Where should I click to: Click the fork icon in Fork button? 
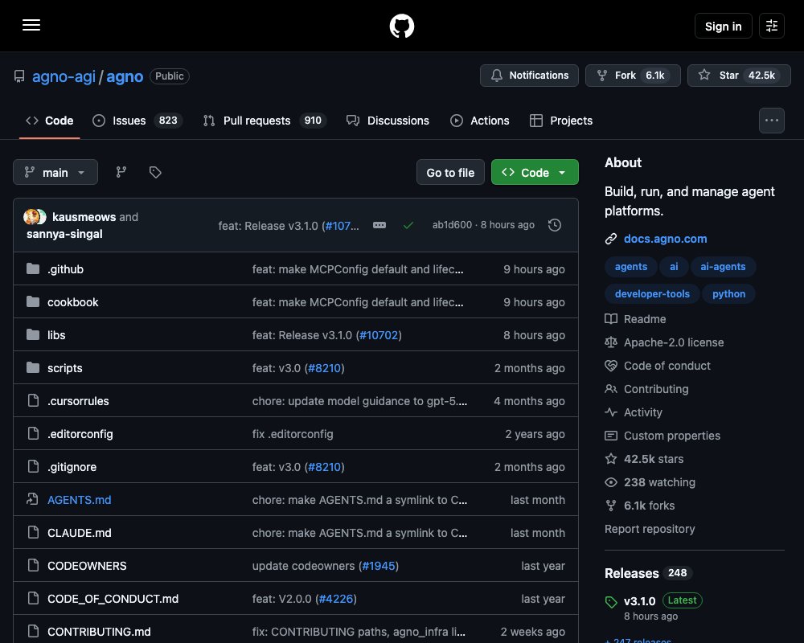602,76
